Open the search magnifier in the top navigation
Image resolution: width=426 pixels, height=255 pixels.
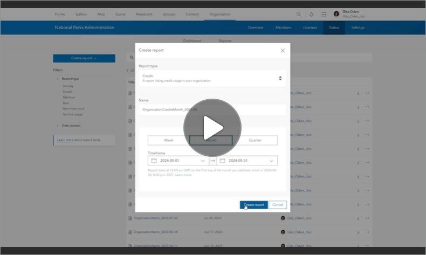tap(299, 14)
